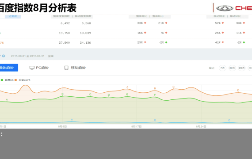
Task: Select the 近30天 tab
Action: 13,16
